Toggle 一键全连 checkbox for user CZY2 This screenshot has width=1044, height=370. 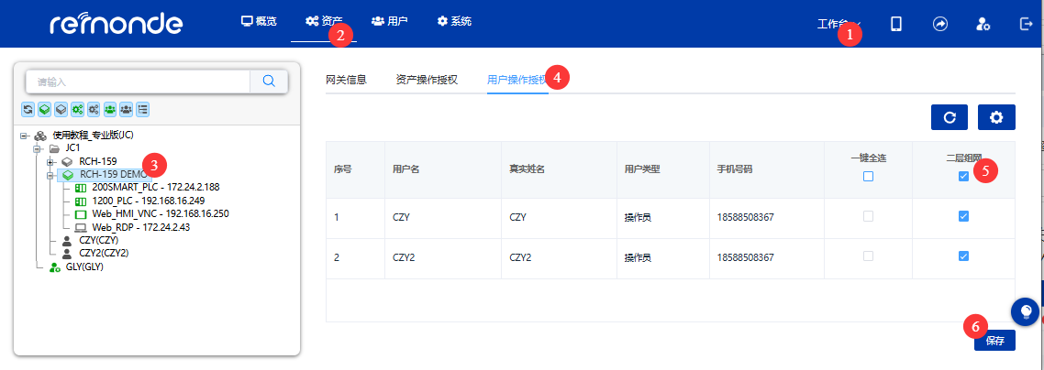click(868, 256)
